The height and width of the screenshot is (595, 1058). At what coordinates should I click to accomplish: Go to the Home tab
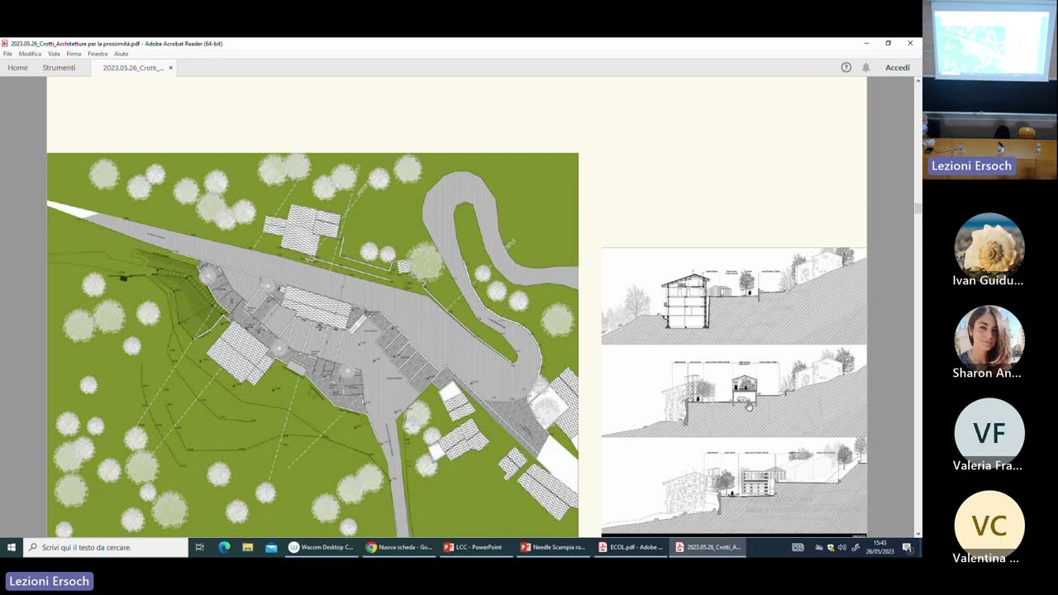pyautogui.click(x=17, y=68)
